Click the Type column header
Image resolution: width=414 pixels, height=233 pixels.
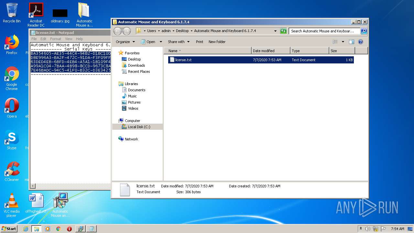coord(310,51)
